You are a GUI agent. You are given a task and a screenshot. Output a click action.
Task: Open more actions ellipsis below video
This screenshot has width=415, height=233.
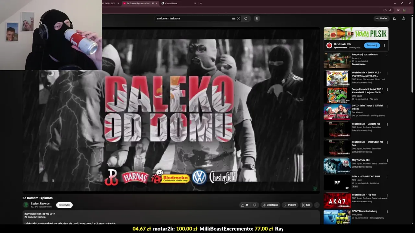tap(317, 205)
